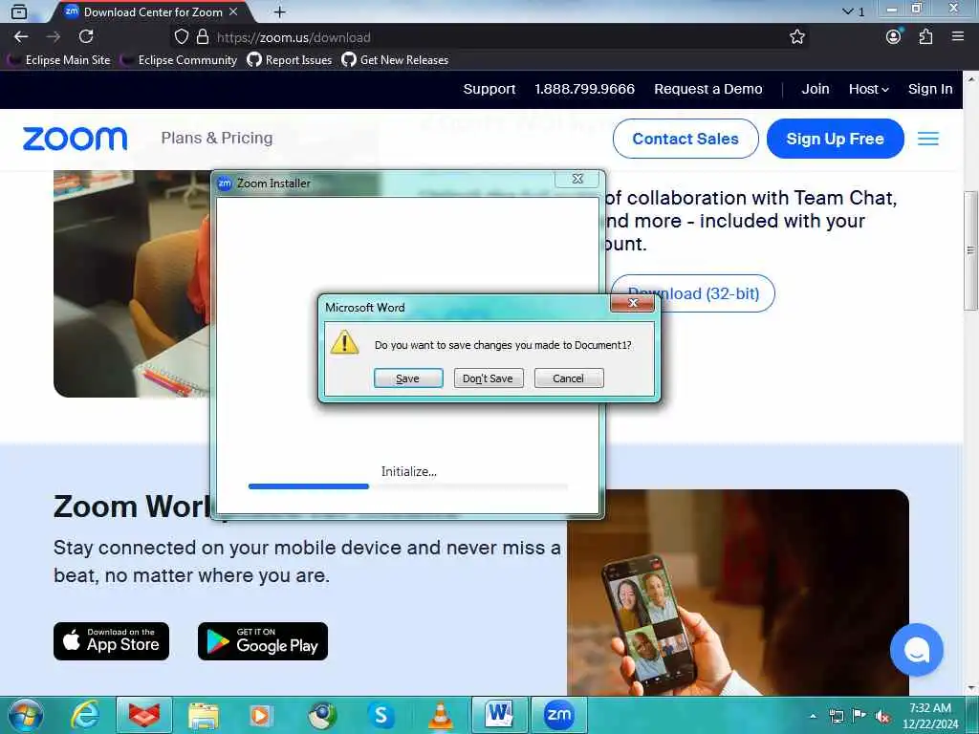
Task: Expand the Host dropdown
Action: [868, 89]
